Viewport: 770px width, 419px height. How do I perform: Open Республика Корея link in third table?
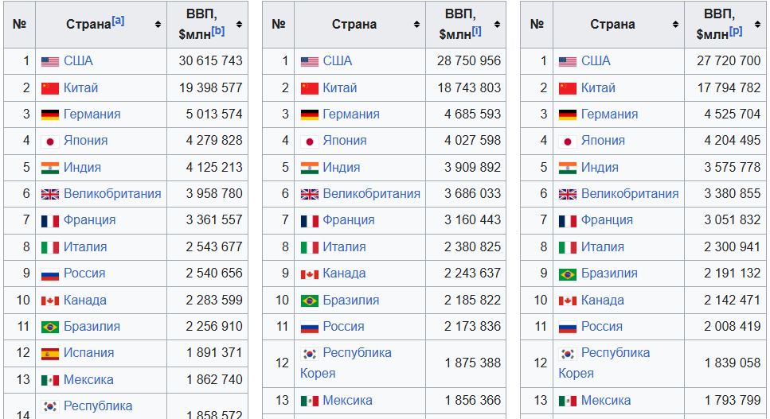coord(604,363)
